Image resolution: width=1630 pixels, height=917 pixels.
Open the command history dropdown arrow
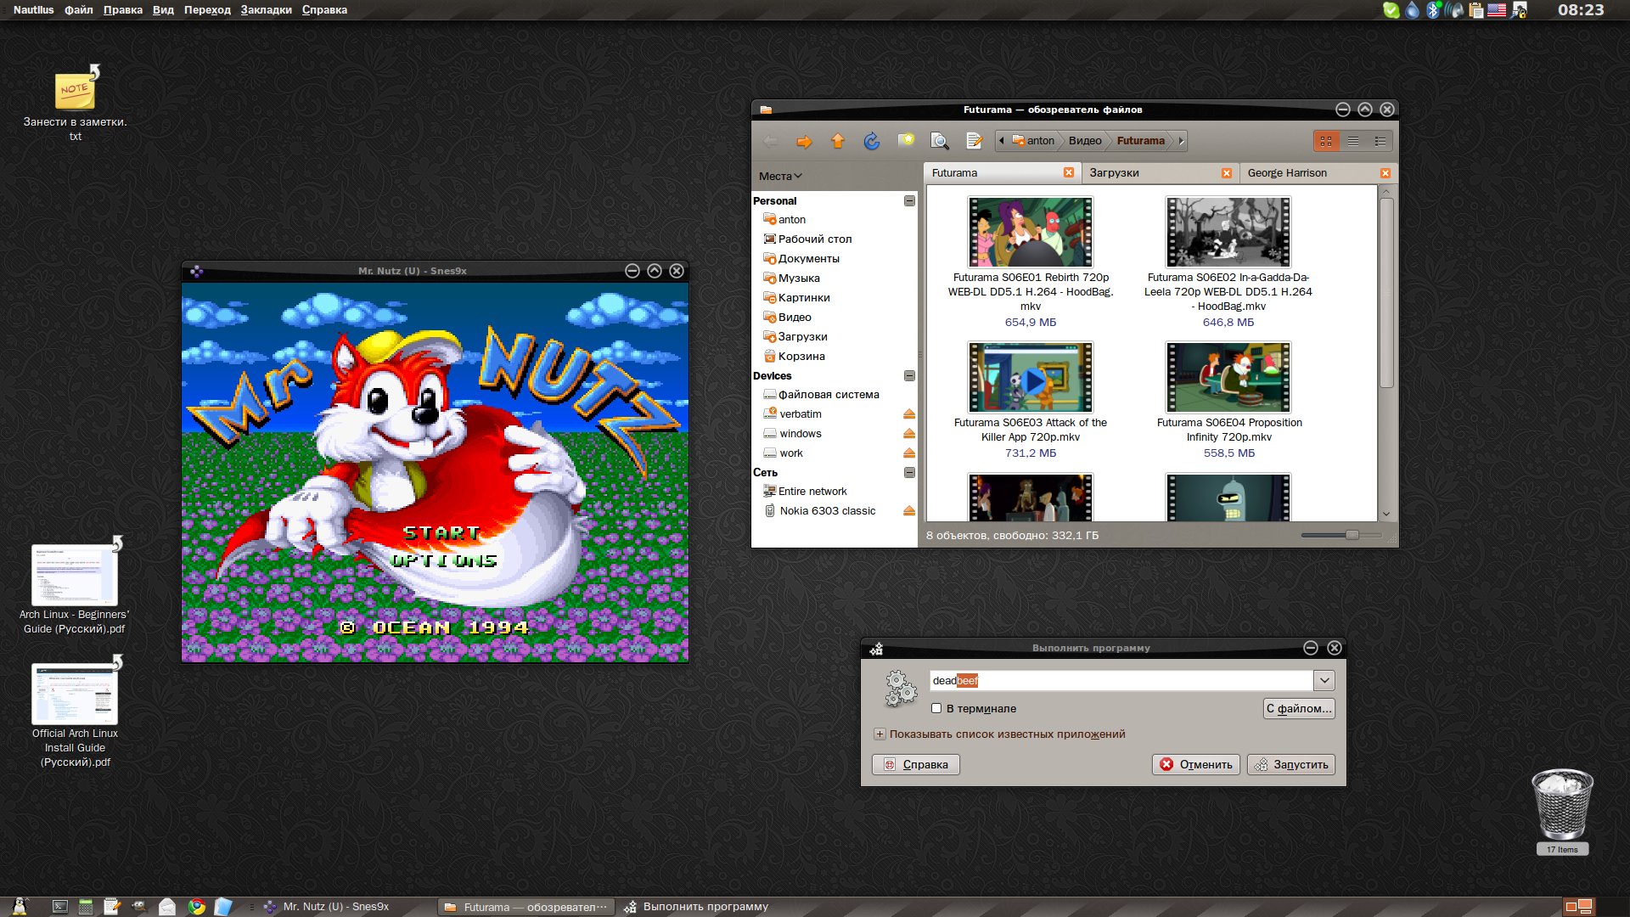click(1324, 681)
